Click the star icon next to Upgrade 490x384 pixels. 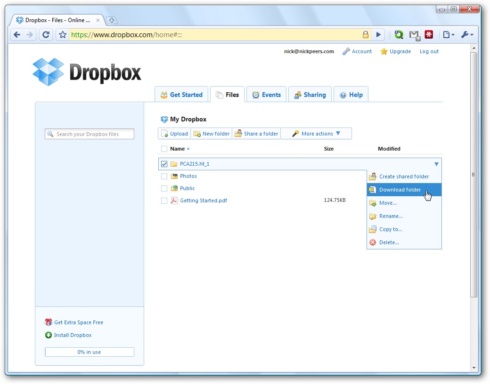tap(384, 51)
